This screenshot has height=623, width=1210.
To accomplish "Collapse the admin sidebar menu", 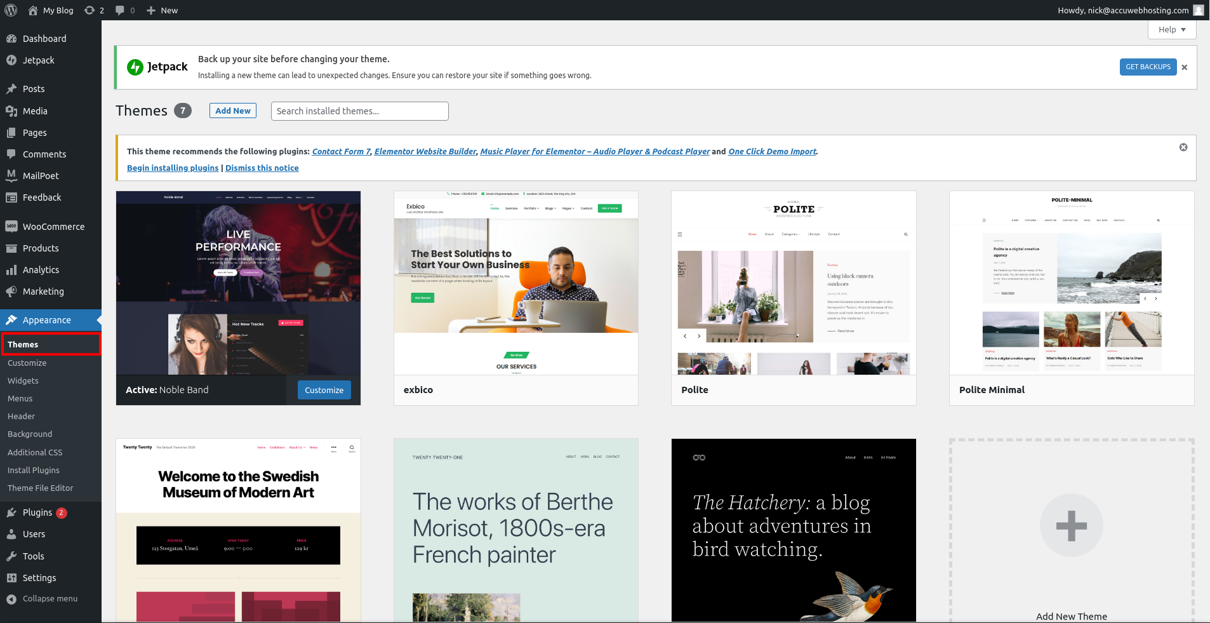I will 42,599.
